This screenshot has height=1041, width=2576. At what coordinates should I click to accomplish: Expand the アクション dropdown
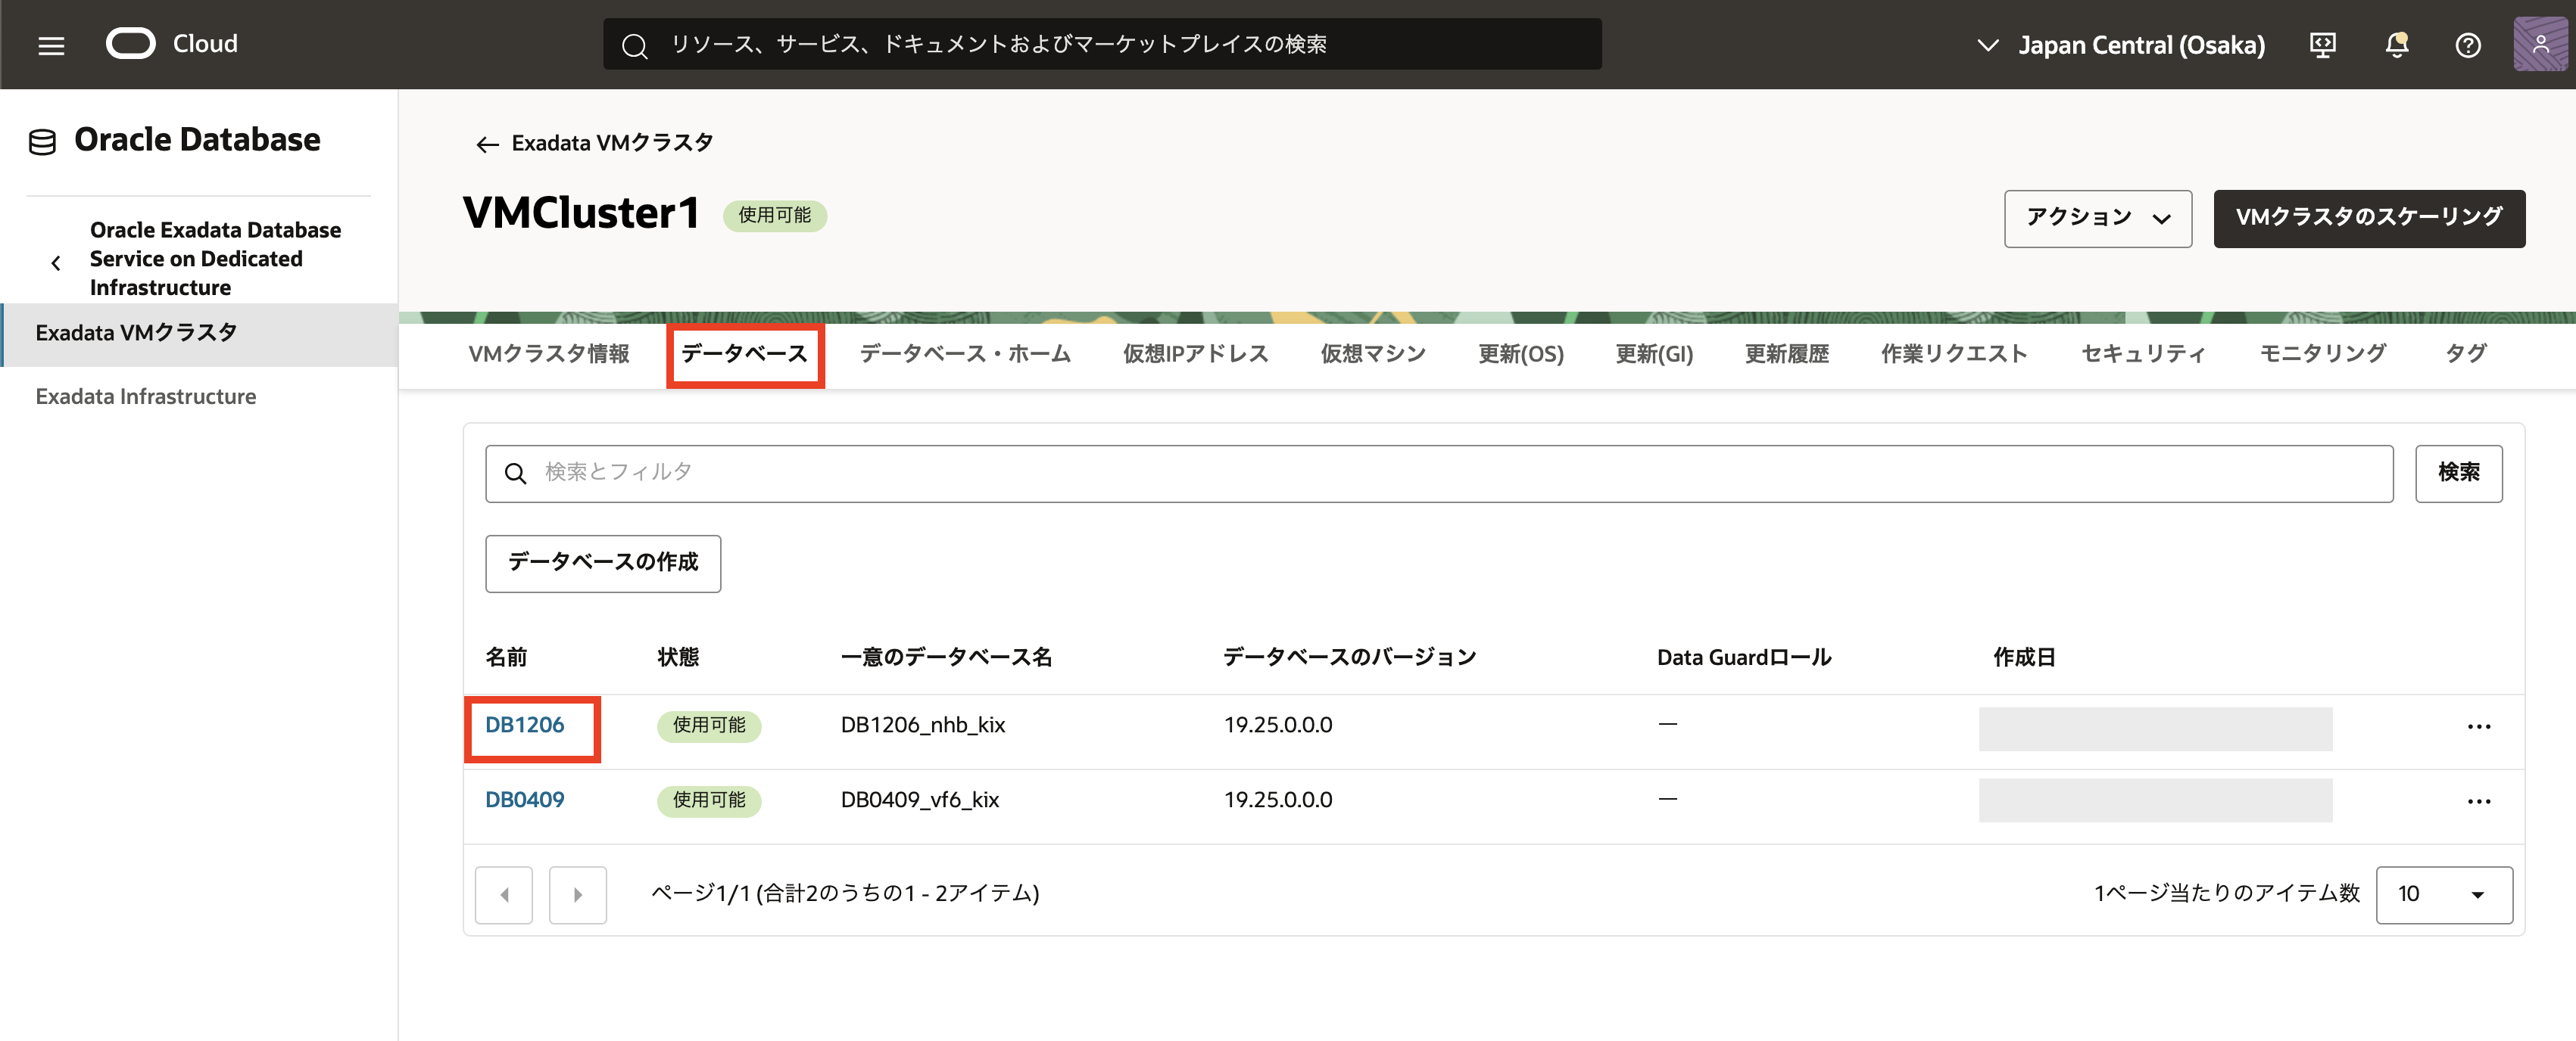click(2097, 218)
